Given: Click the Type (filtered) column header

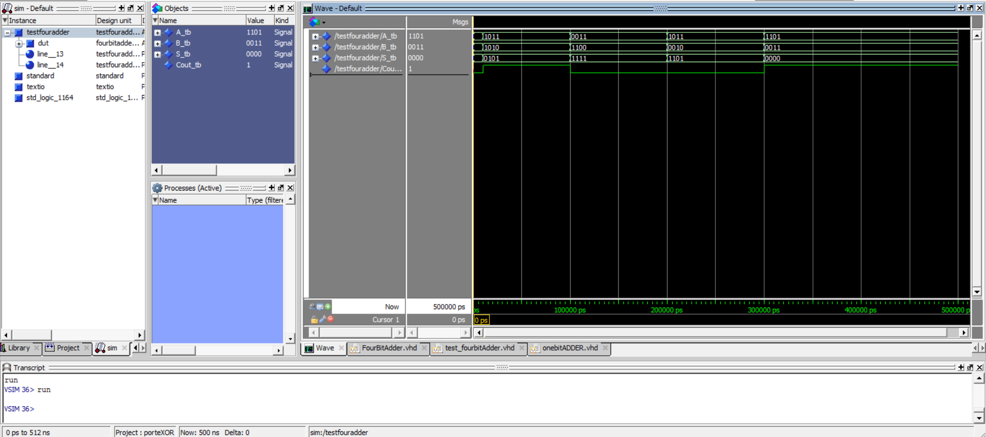Looking at the screenshot, I should [265, 200].
